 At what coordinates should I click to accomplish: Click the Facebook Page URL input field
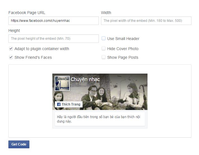[x=53, y=21]
